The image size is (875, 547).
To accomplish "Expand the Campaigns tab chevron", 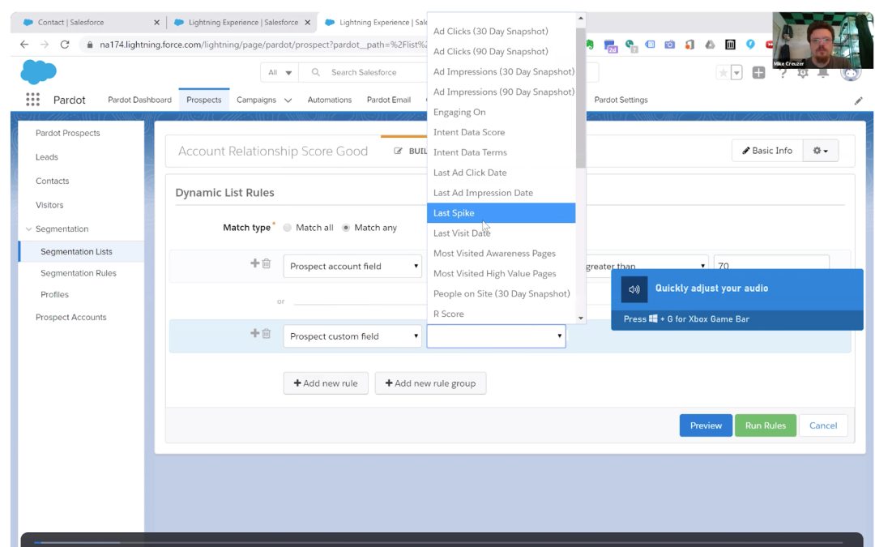I will 288,100.
